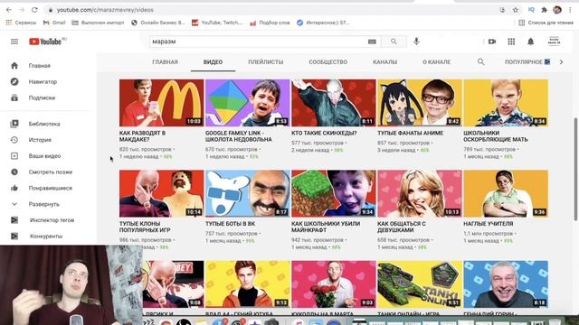This screenshot has height=325, width=579.
Task: Open the Gmail bookmark
Action: 54,23
